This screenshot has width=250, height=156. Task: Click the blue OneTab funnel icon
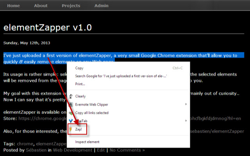click(71, 121)
